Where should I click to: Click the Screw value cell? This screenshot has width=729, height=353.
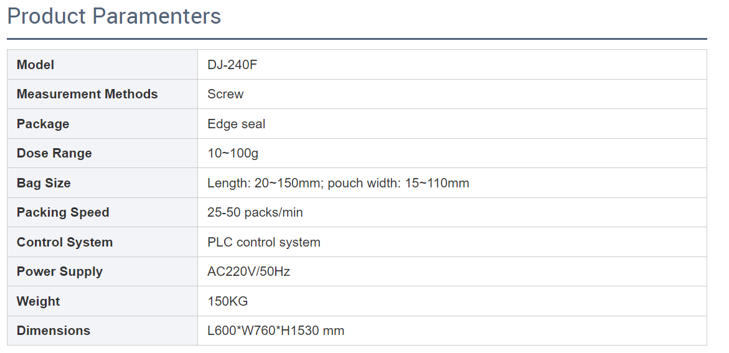(225, 94)
